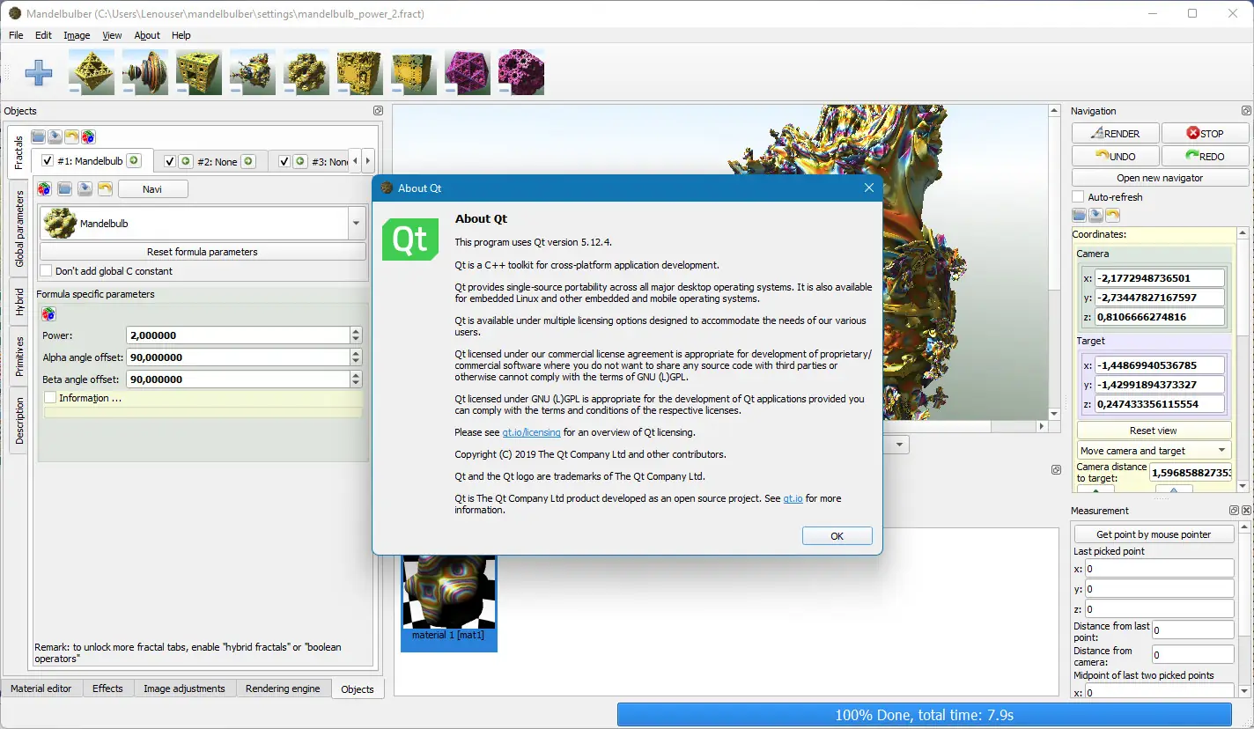Undock the Measurement panel with float icon

click(x=1235, y=511)
